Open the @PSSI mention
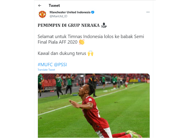190x138 pixels. (x=60, y=64)
